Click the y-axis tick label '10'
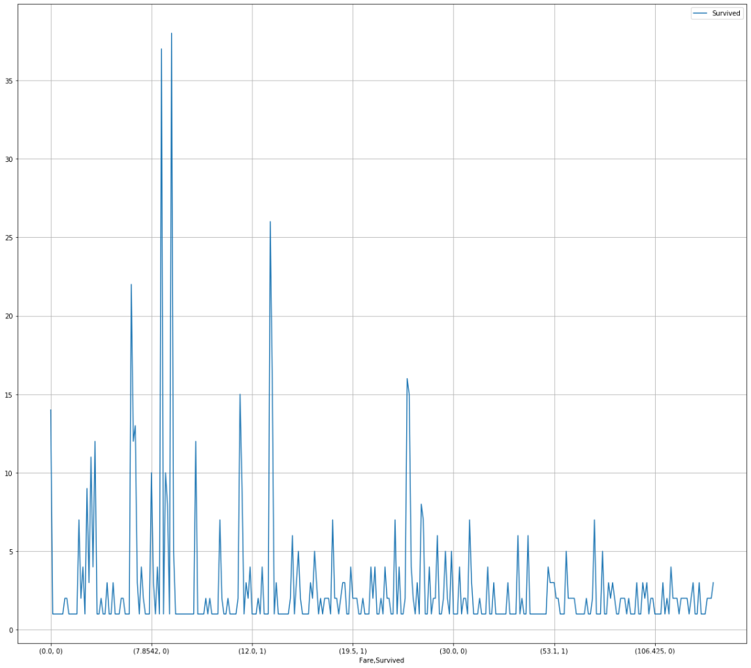Screen dimensions: 751x668 tap(8, 473)
